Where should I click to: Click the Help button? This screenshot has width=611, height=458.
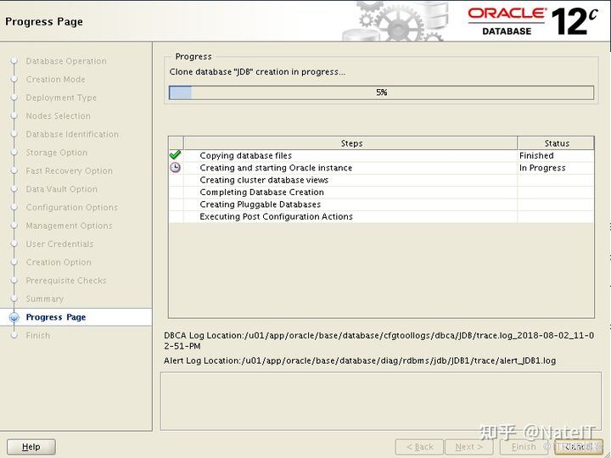tap(31, 447)
